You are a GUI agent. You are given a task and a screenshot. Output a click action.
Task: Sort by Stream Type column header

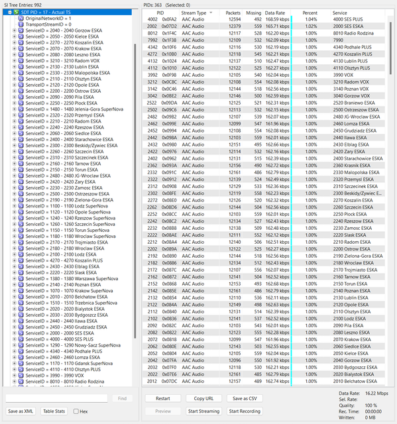[x=198, y=13]
